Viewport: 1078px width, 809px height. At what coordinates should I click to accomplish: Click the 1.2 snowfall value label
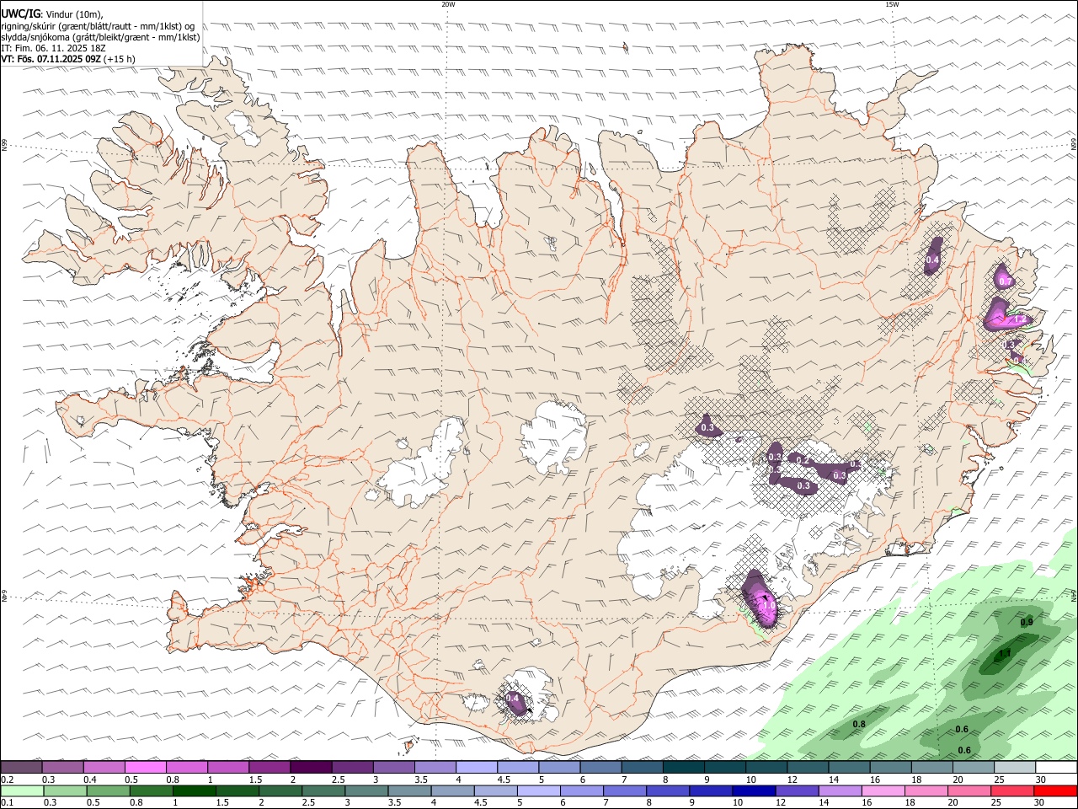coord(1019,319)
